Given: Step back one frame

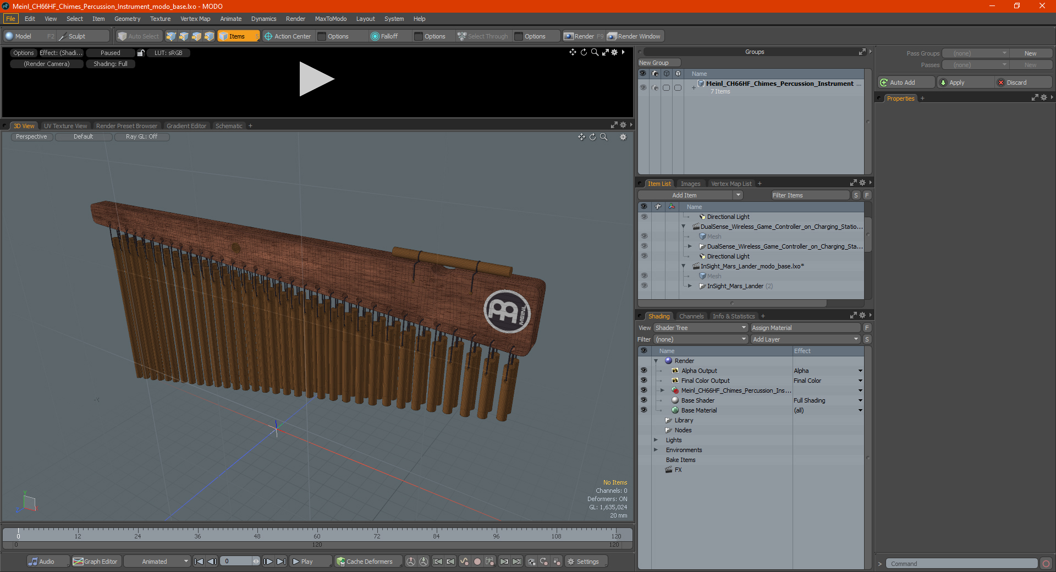Looking at the screenshot, I should click(212, 562).
